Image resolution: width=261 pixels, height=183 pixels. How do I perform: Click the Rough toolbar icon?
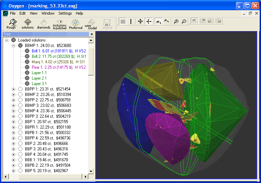pyautogui.click(x=11, y=23)
